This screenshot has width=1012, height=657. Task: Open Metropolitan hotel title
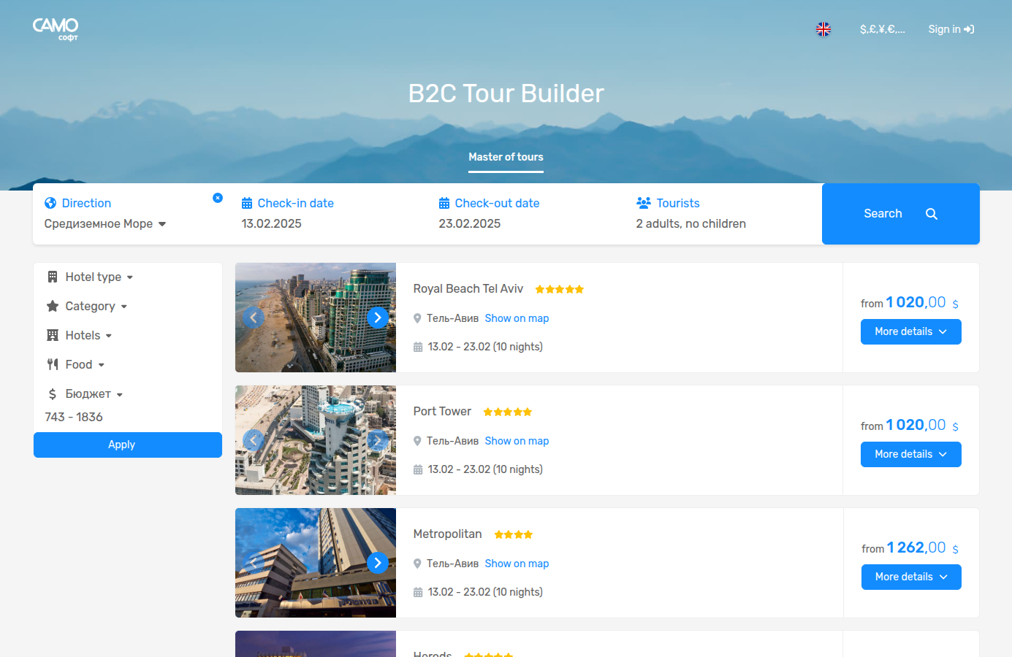pos(447,534)
